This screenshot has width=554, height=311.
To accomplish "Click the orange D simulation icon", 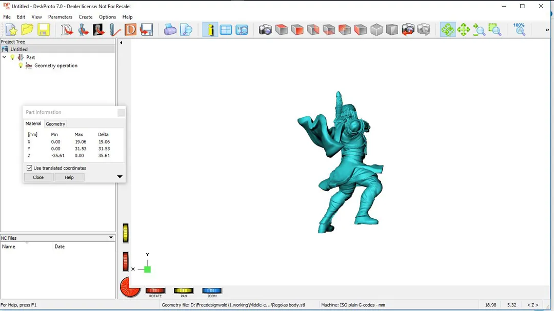I will 130,30.
